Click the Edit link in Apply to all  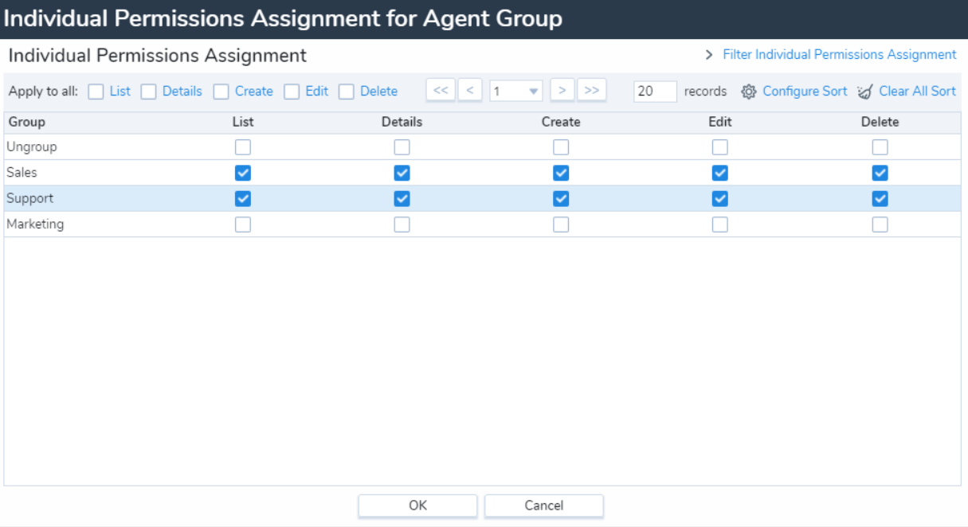317,91
